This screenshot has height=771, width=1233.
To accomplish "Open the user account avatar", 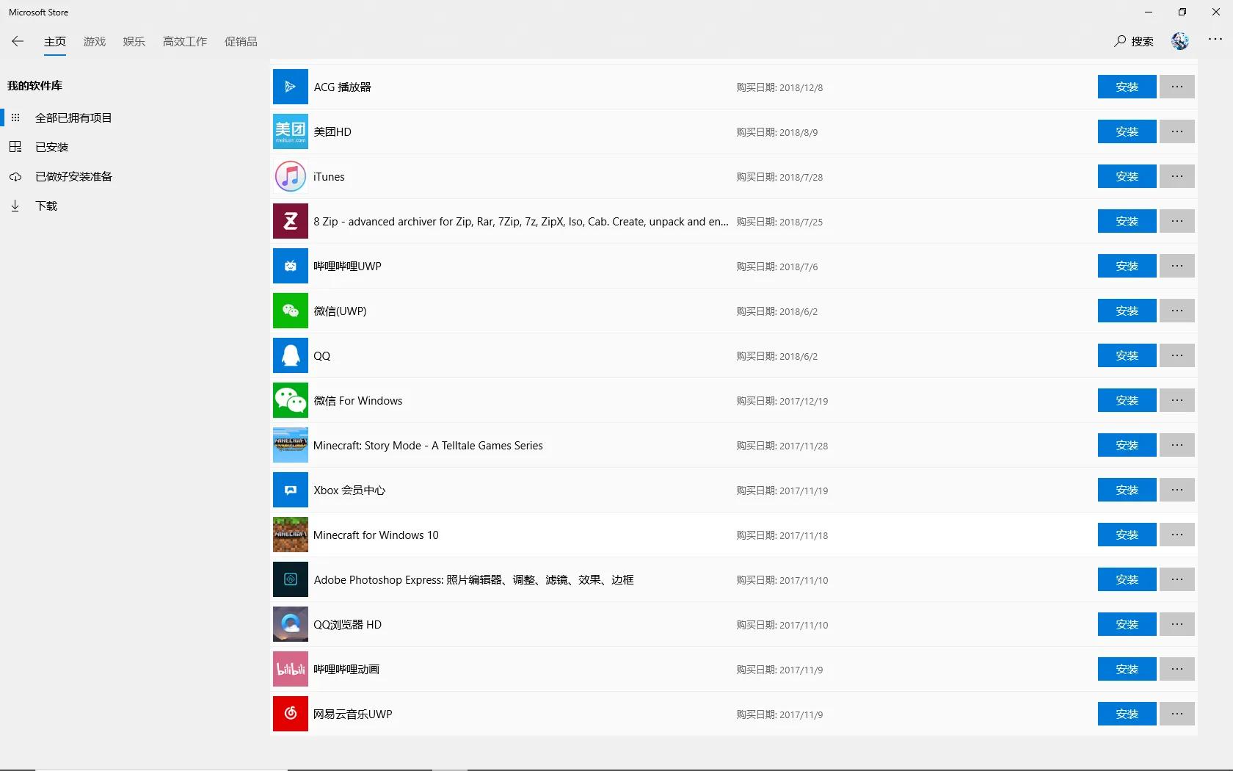I will click(x=1180, y=41).
